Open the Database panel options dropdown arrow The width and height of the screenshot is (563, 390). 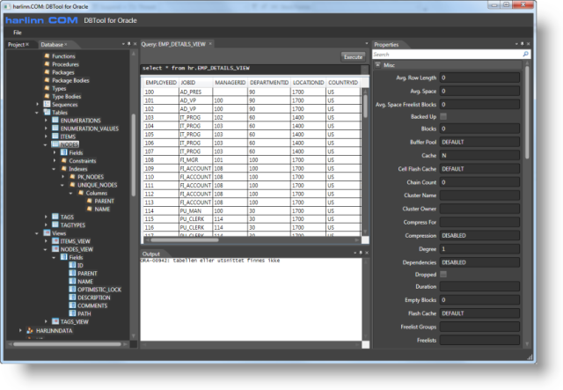tap(123, 44)
